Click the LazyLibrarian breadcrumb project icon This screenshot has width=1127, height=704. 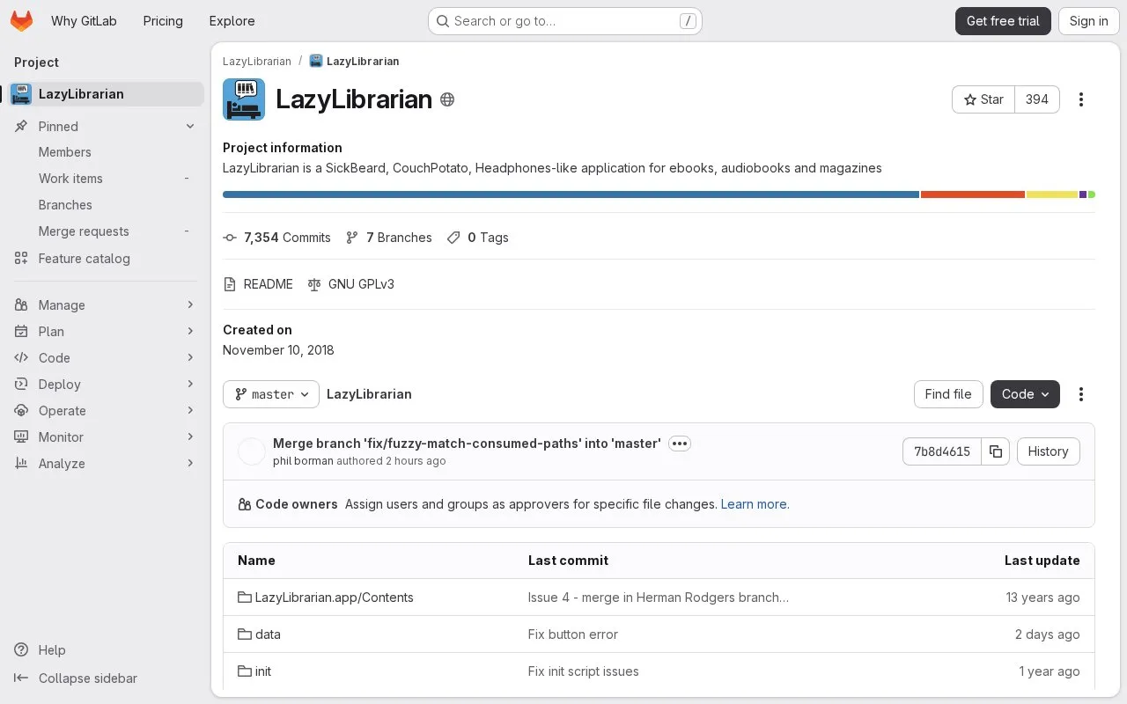(316, 62)
